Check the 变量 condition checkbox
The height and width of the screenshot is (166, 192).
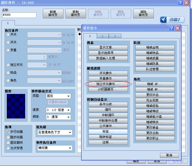click(x=8, y=50)
